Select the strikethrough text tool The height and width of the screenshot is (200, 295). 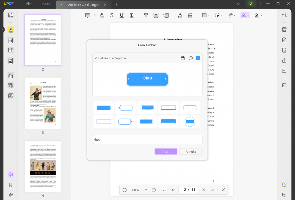[x=112, y=16]
